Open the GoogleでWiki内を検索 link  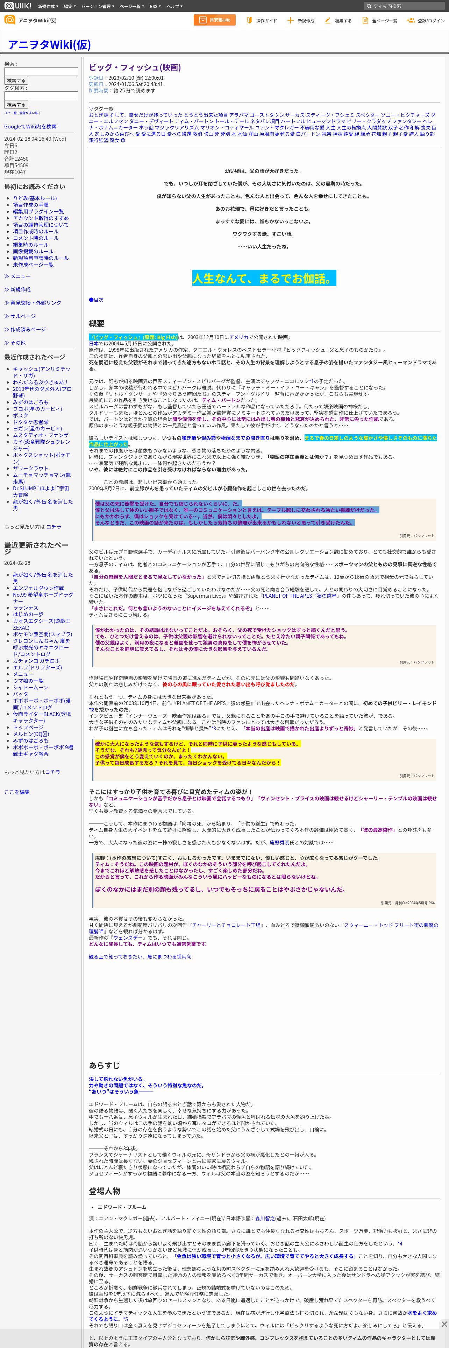click(30, 127)
